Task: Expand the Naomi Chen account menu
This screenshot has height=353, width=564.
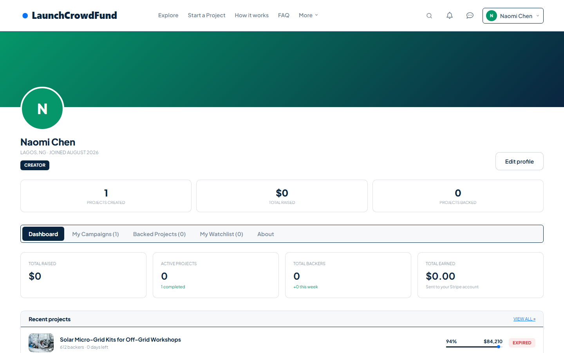Action: 513,16
